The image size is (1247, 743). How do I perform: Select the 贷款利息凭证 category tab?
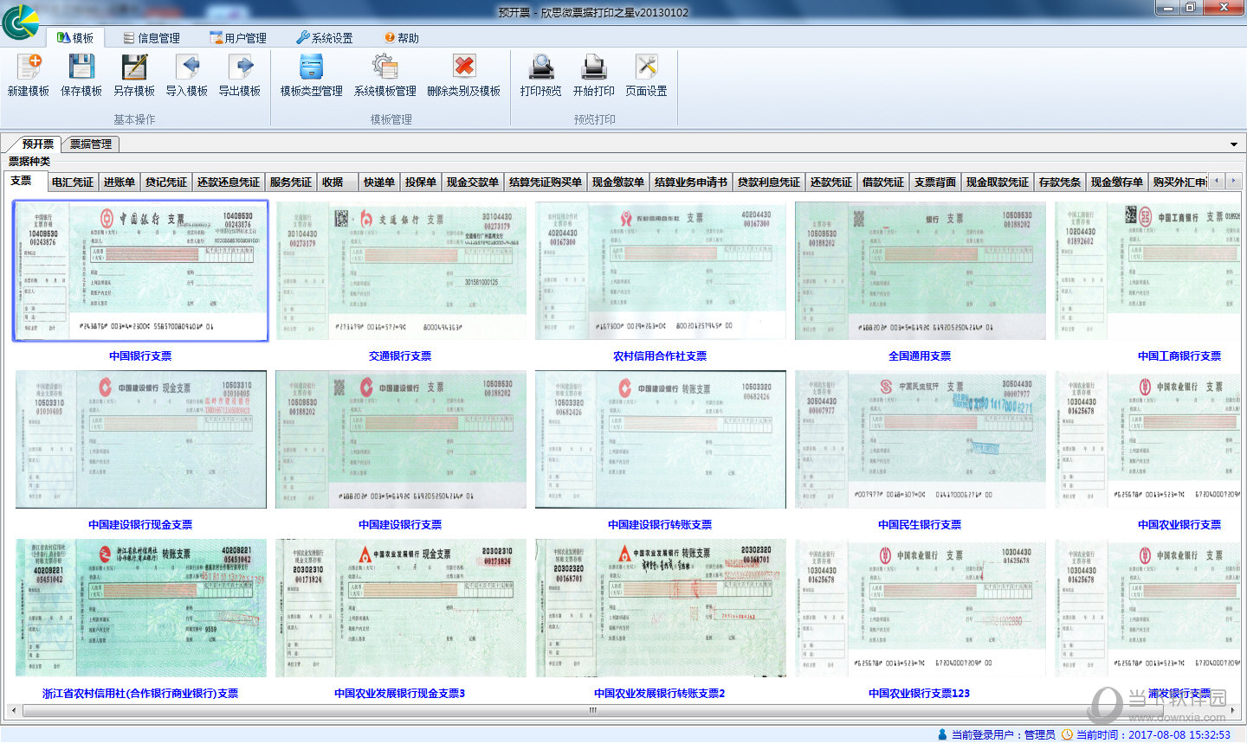[769, 182]
